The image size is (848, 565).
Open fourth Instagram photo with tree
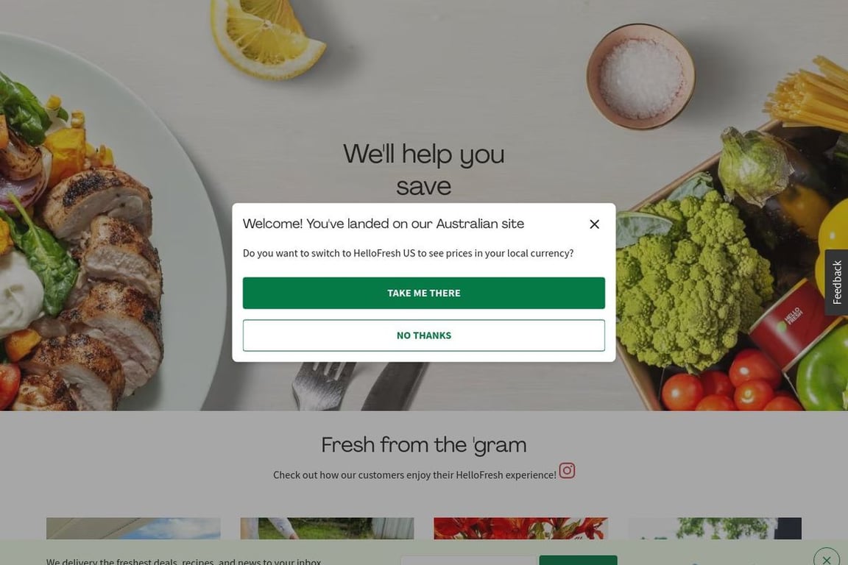(x=715, y=528)
